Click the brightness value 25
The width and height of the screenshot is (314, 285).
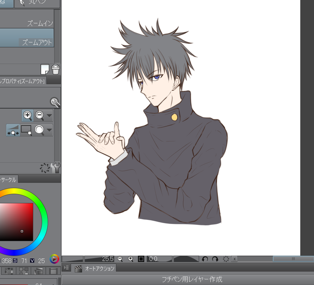42,261
